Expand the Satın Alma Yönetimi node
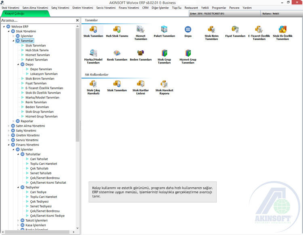The width and height of the screenshot is (303, 235). tap(8, 126)
